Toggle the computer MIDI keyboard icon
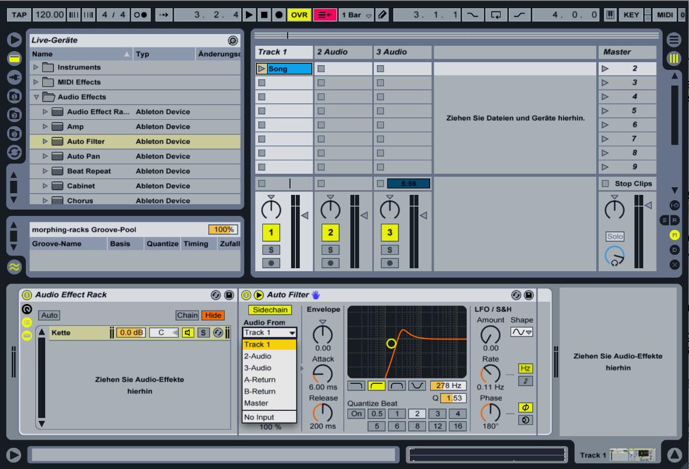The image size is (689, 469). pos(610,15)
